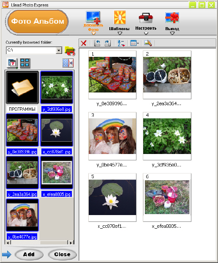Click the deselect all thumbnails icon

[x=68, y=63]
